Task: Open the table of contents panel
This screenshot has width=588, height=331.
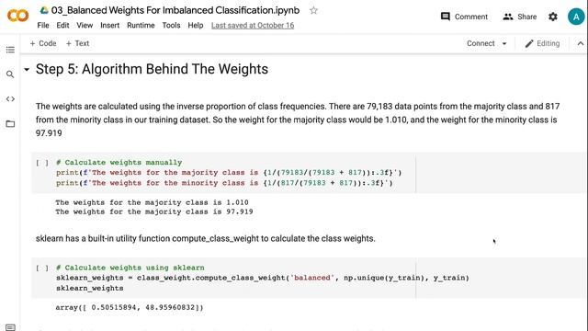Action: [x=10, y=50]
